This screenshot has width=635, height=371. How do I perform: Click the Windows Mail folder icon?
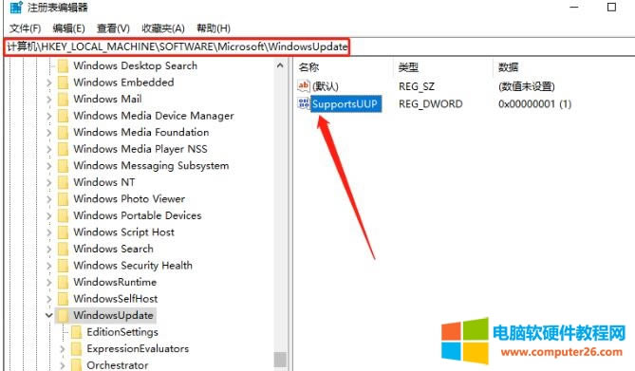click(x=64, y=99)
